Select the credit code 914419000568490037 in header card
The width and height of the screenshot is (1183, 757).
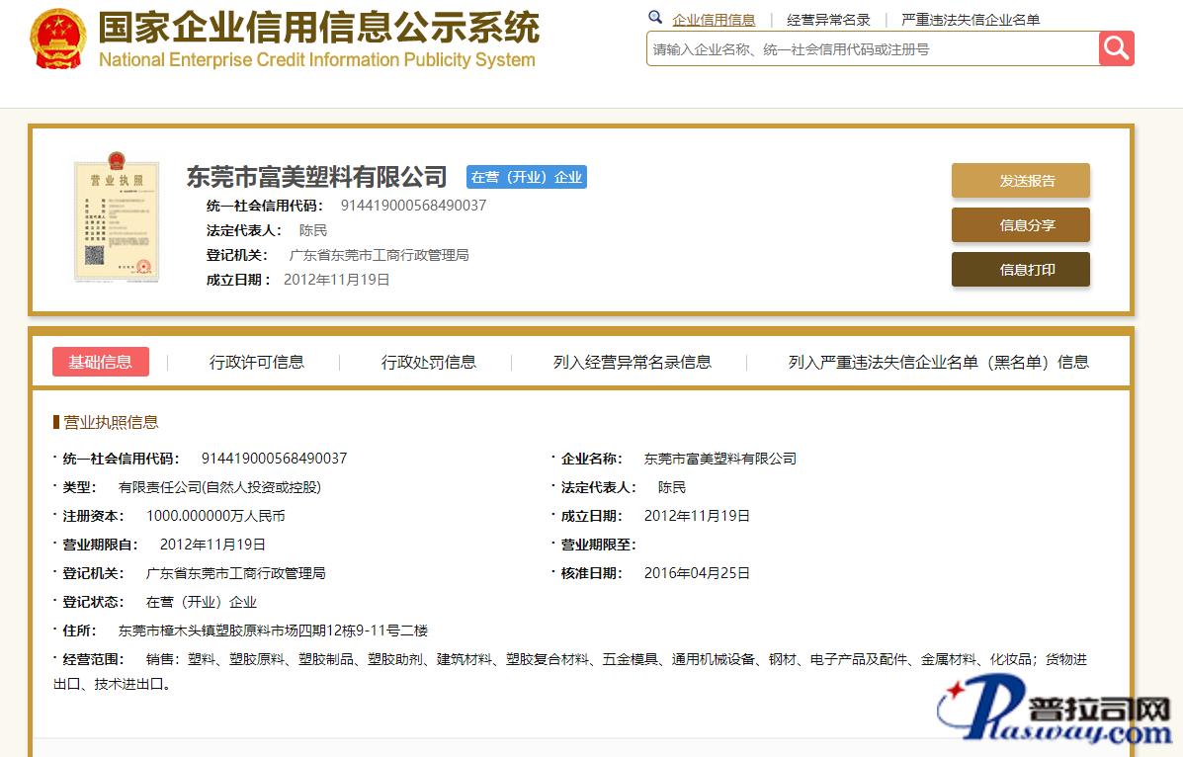(x=413, y=206)
